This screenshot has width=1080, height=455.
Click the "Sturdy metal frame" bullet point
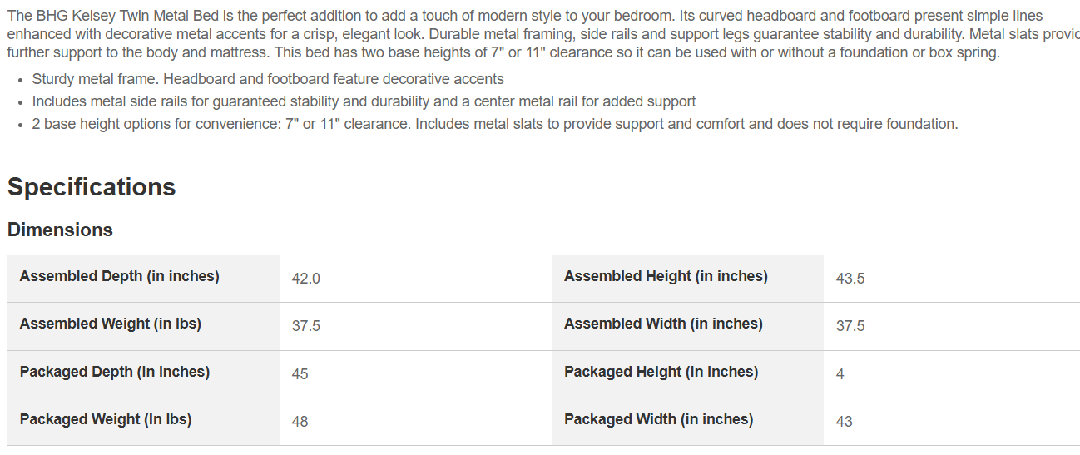tap(268, 80)
